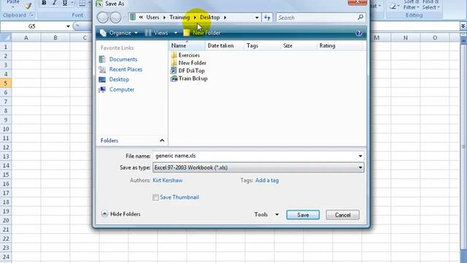The image size is (467, 263).
Task: Select row 10 header in Excel
Action: [x=6, y=129]
